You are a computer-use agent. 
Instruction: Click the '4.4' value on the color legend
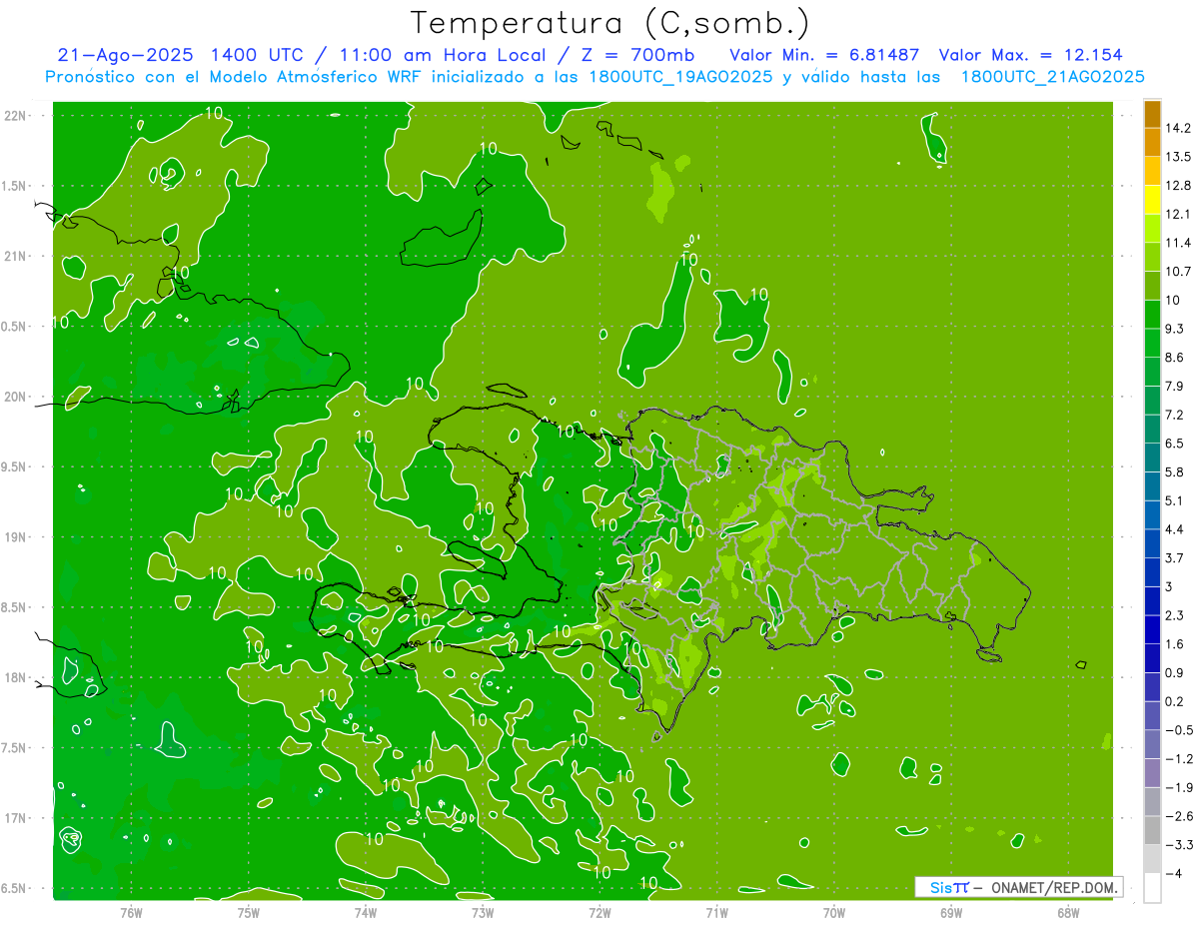point(1175,529)
